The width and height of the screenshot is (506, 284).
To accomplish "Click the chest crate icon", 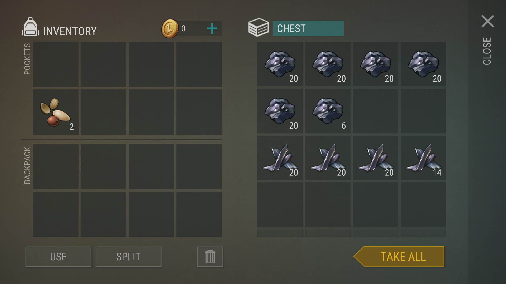I will pos(258,27).
